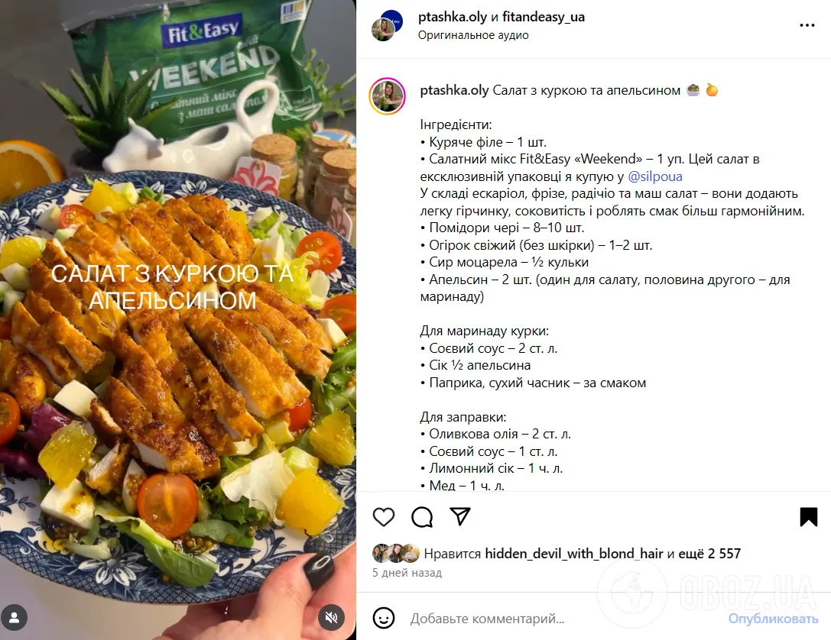Show tagged people on video
831x640 pixels.
[15, 617]
